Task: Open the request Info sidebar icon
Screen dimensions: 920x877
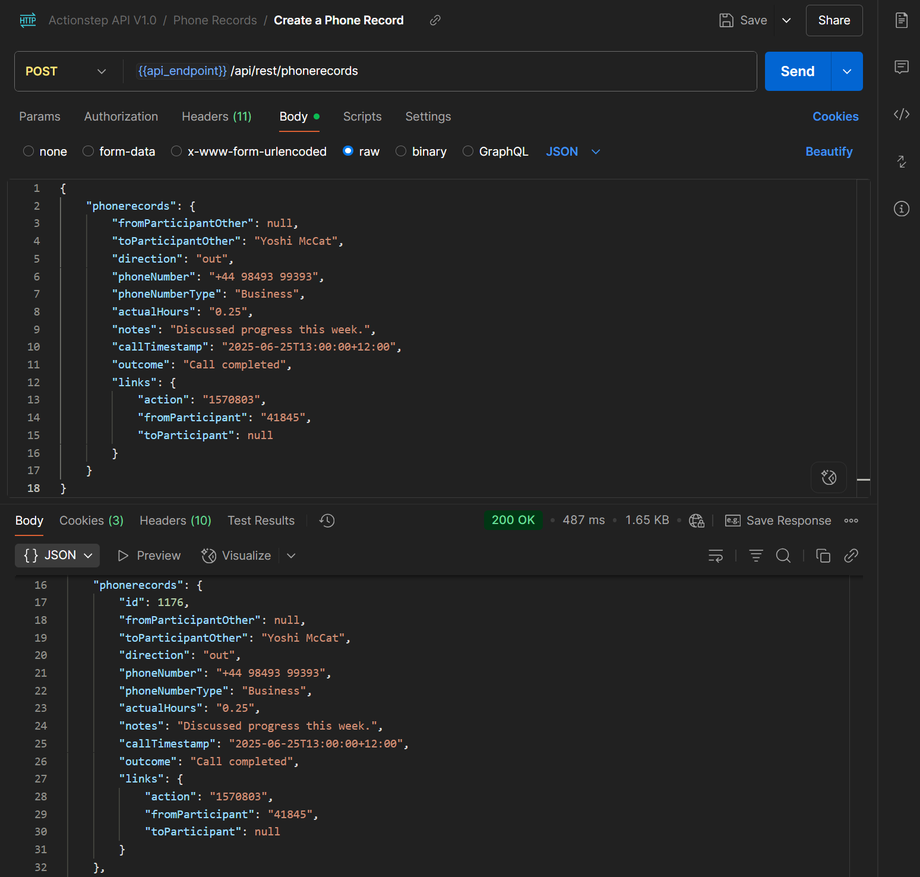Action: coord(902,209)
